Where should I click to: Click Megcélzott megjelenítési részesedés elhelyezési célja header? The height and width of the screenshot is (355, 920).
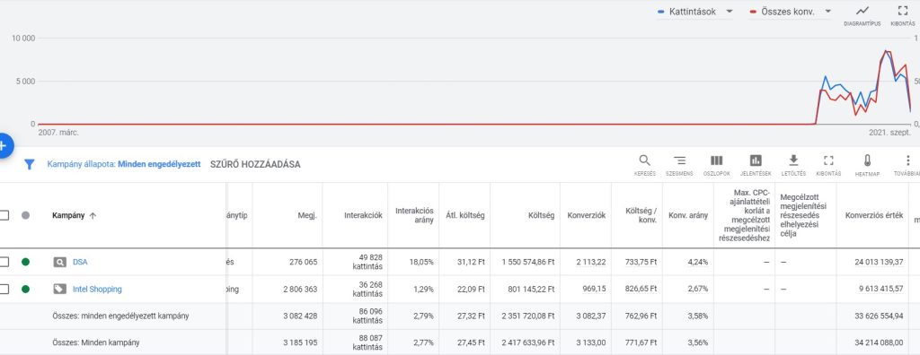click(803, 215)
